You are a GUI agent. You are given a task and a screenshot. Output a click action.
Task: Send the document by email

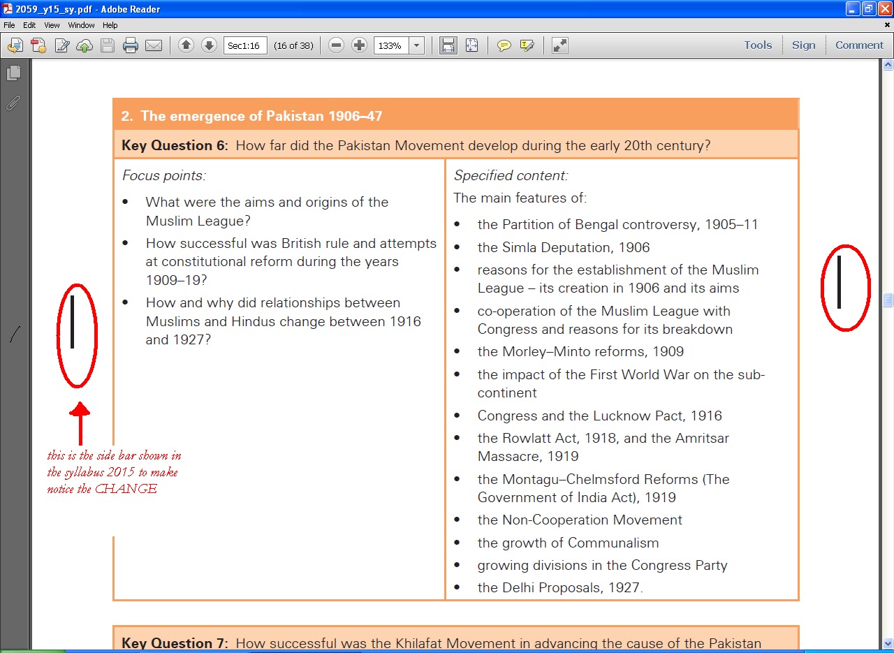(154, 45)
